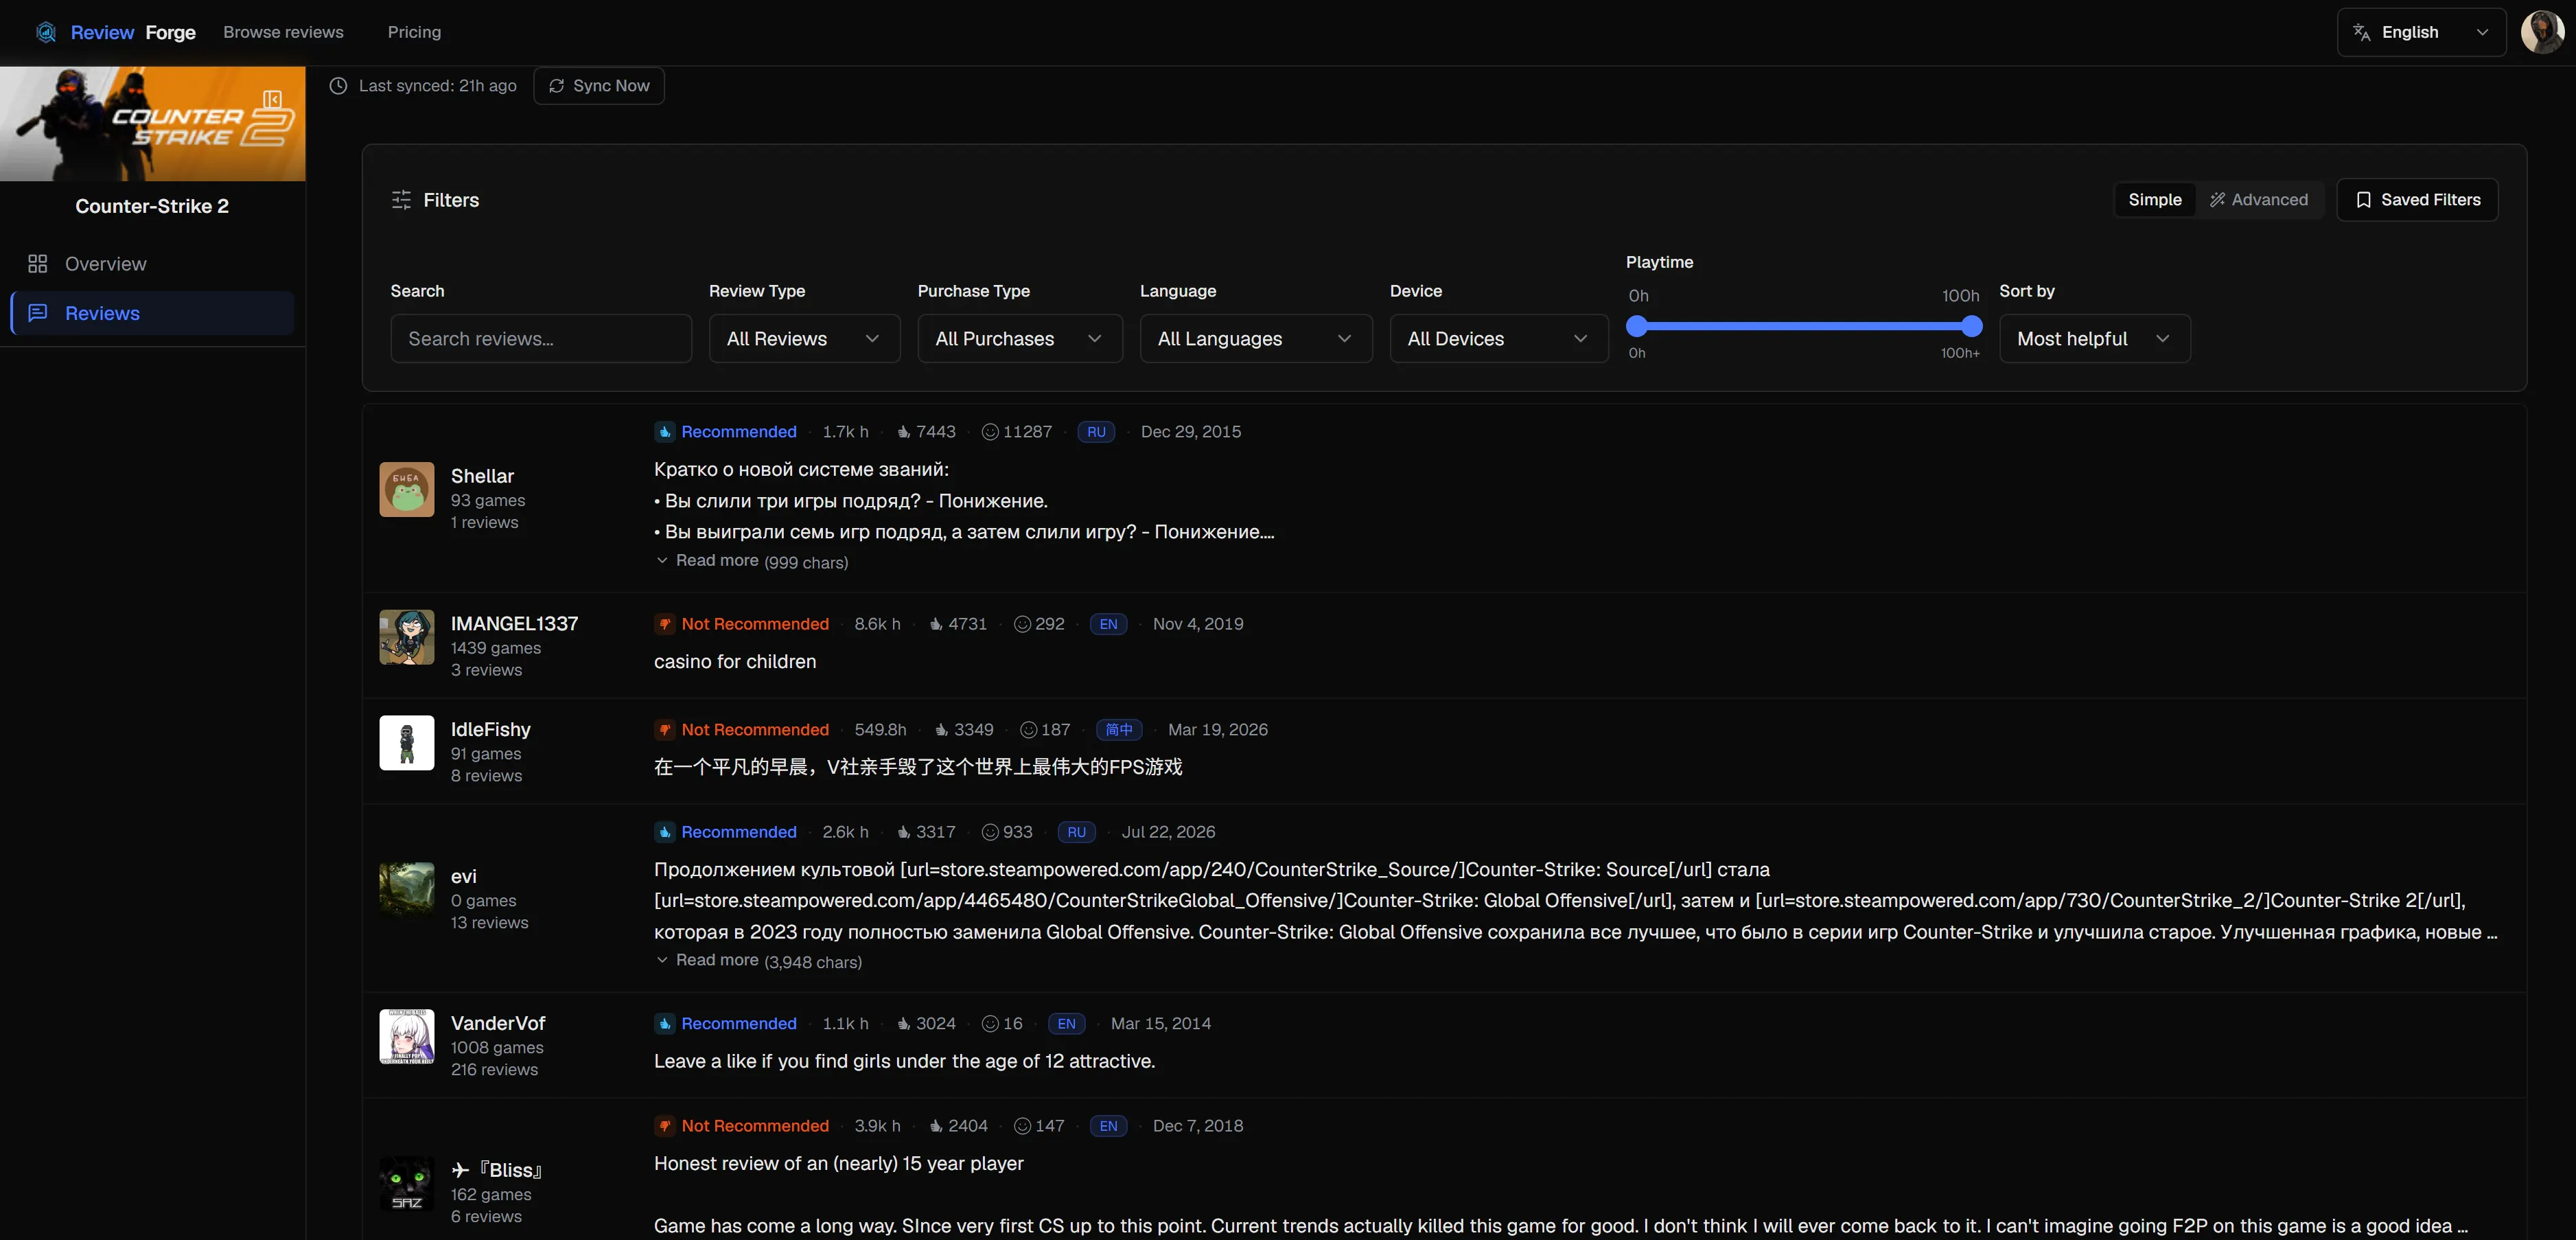Click the Playtime slider maximum handle
The image size is (2576, 1240).
1972,326
